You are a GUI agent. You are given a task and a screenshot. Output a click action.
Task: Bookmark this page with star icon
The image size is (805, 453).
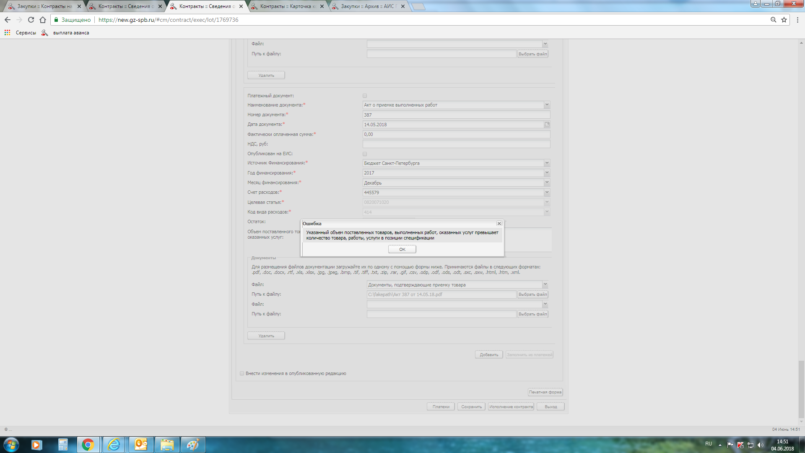coord(784,20)
